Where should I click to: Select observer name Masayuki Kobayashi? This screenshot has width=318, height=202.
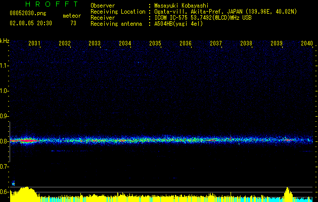(181, 6)
